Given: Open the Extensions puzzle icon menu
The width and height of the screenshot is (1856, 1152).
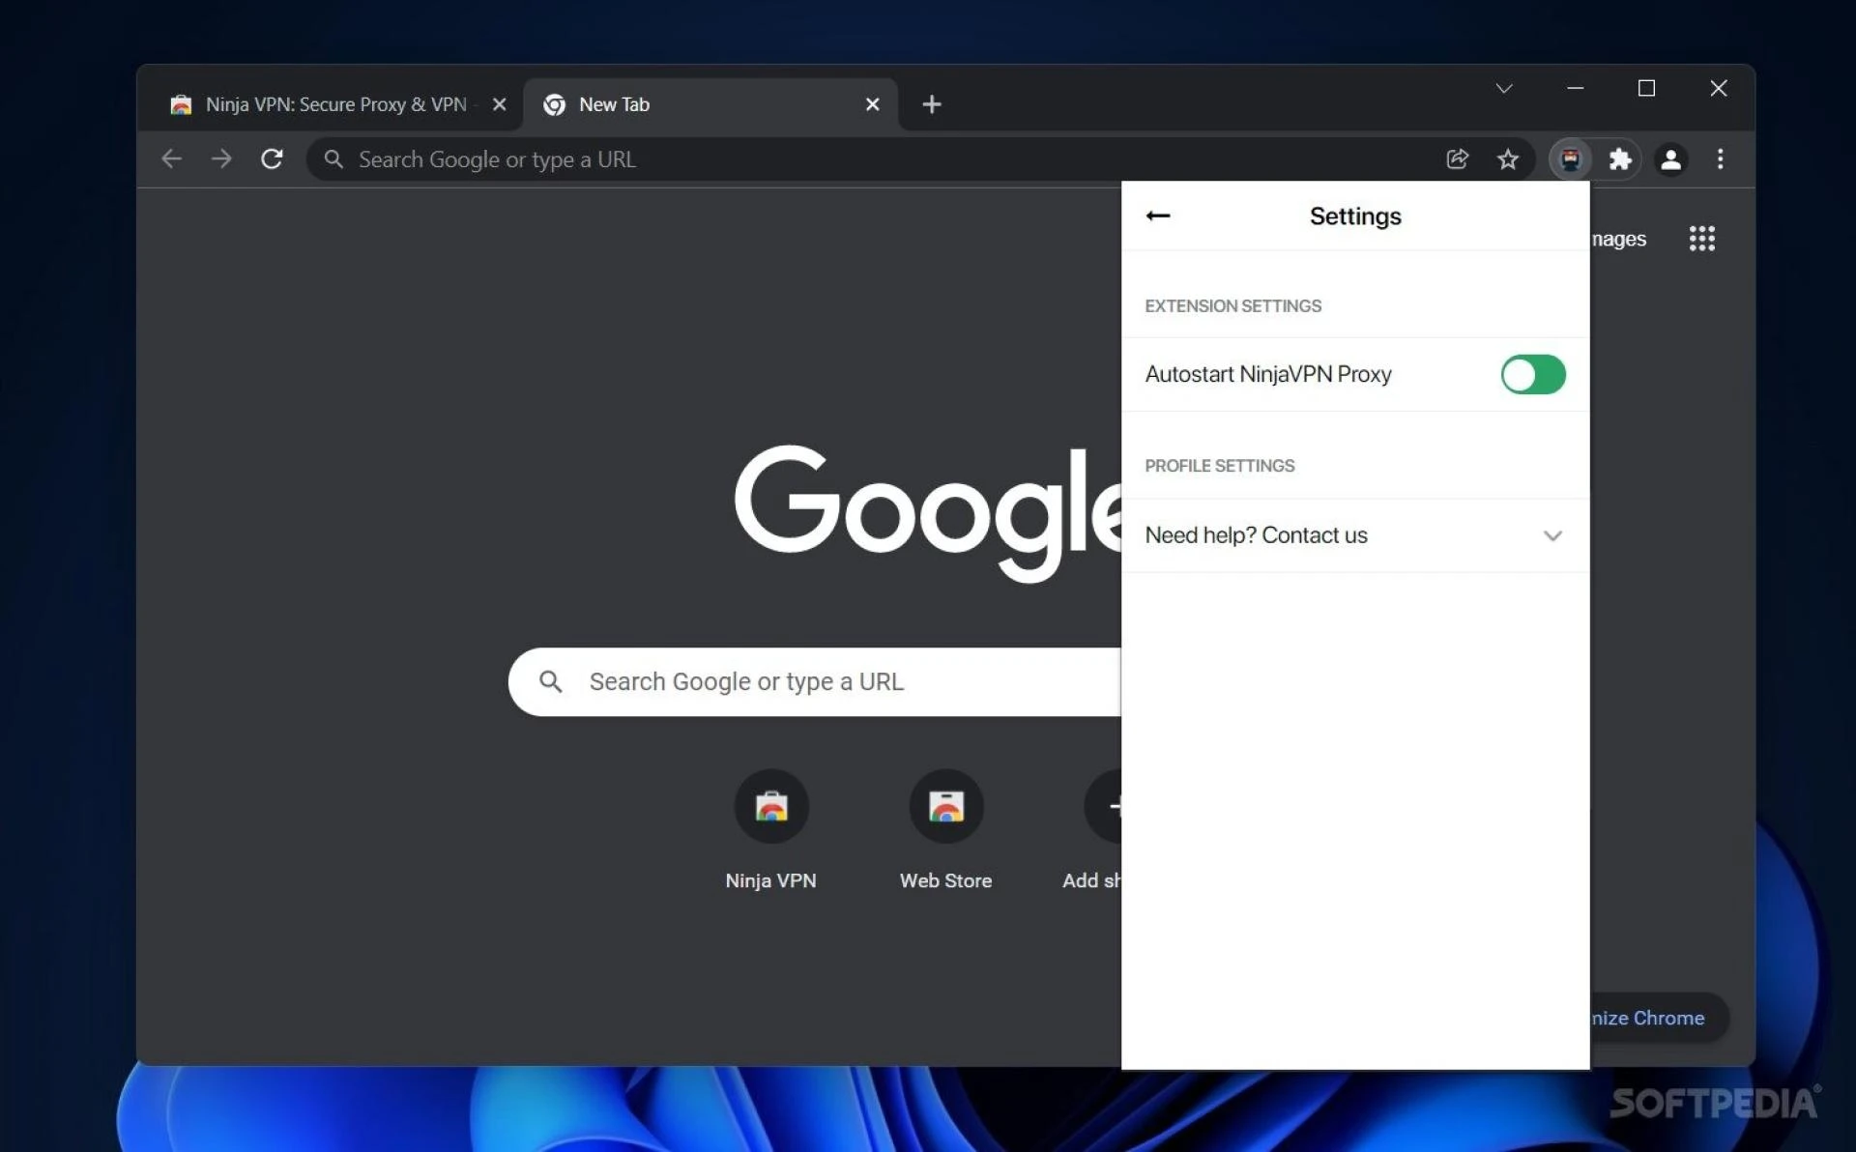Looking at the screenshot, I should click(x=1620, y=159).
